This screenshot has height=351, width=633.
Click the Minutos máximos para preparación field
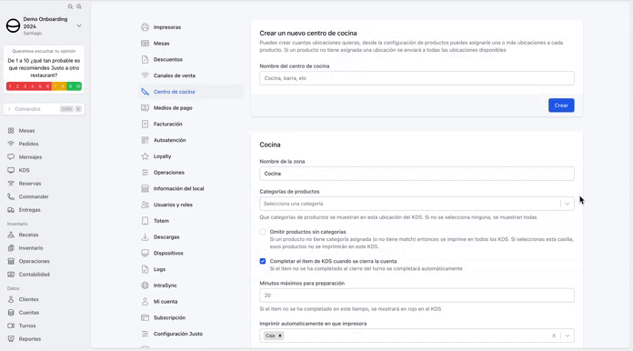pos(417,296)
